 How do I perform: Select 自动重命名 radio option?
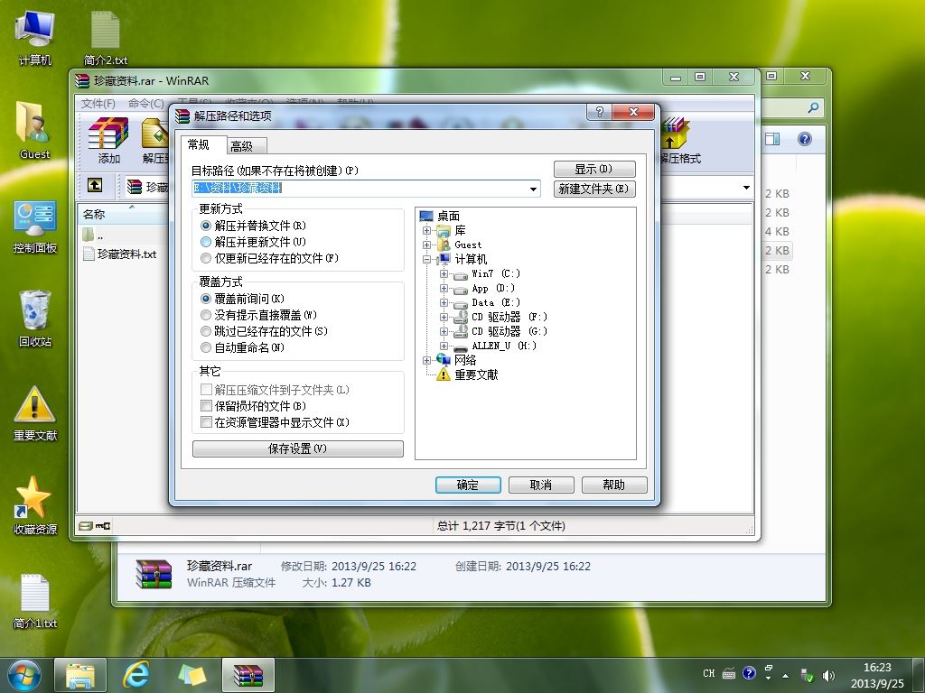pos(206,347)
